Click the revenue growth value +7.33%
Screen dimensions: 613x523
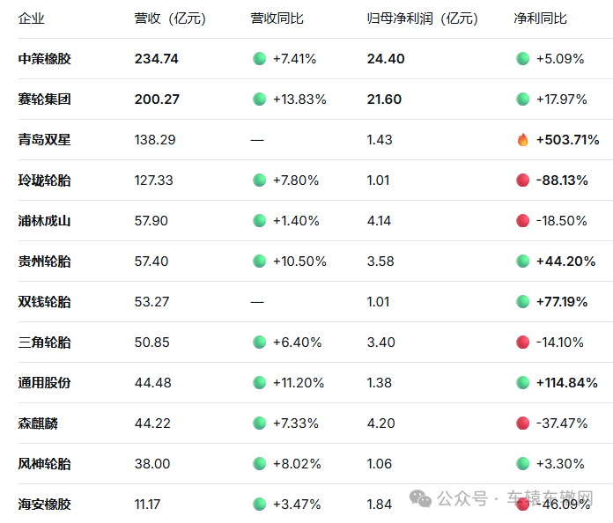296,424
